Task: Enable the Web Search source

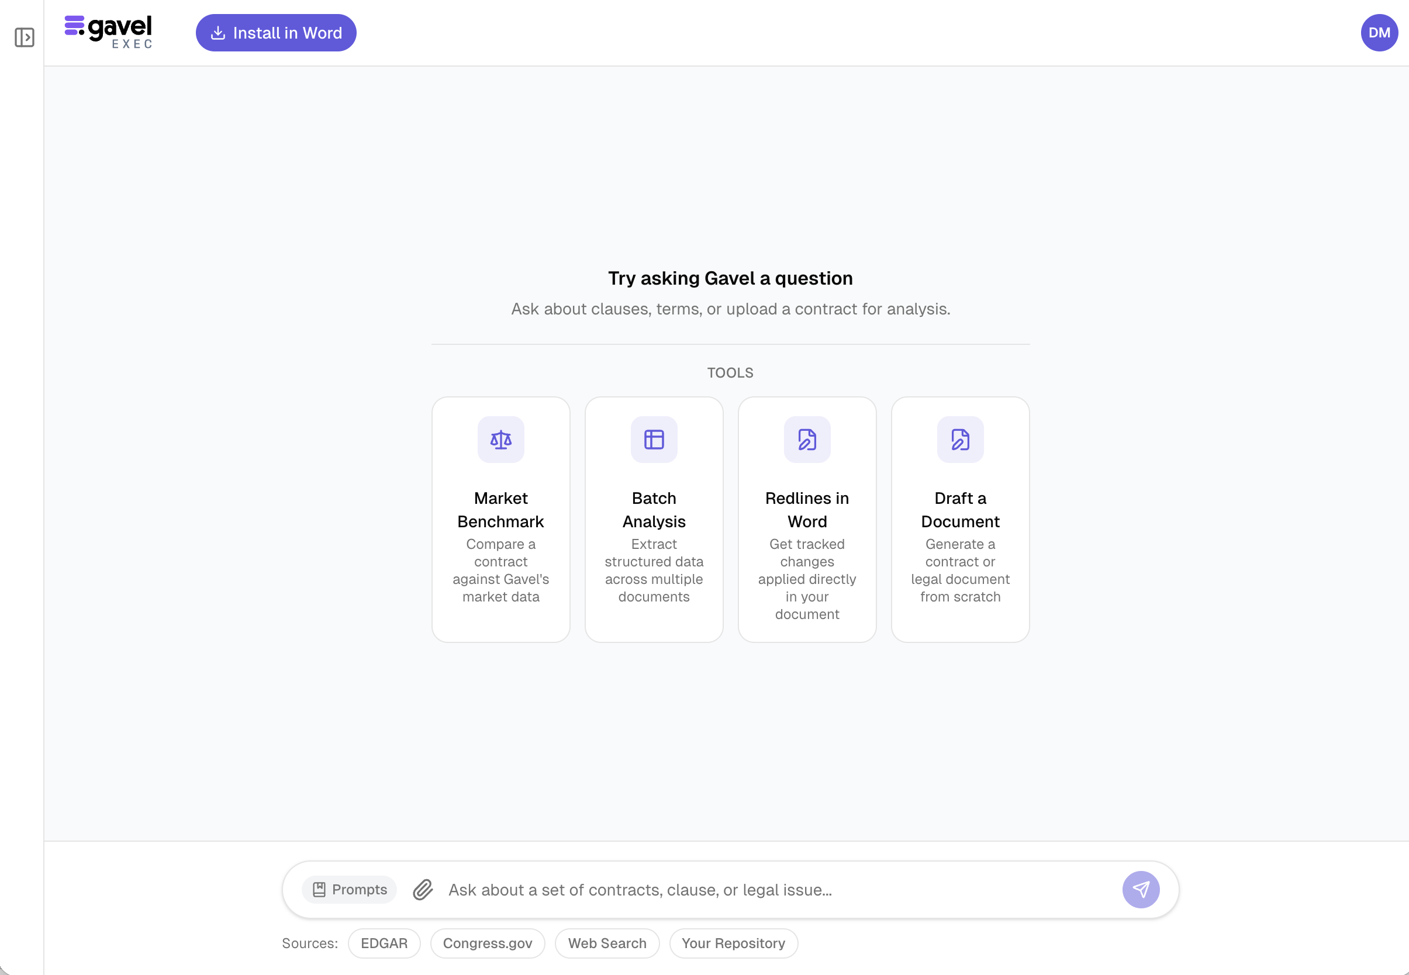Action: [607, 943]
